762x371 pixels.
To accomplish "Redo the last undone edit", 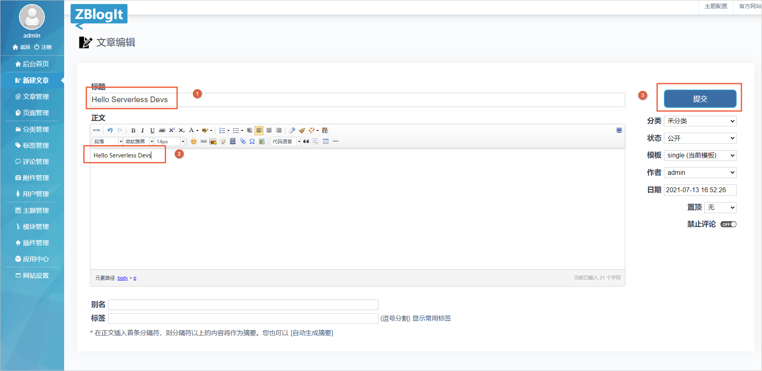I will click(x=120, y=130).
